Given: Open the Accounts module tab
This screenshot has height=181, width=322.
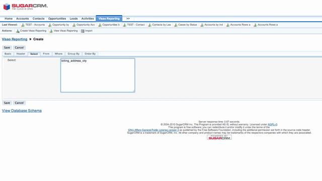Looking at the screenshot, I should click(x=23, y=19).
